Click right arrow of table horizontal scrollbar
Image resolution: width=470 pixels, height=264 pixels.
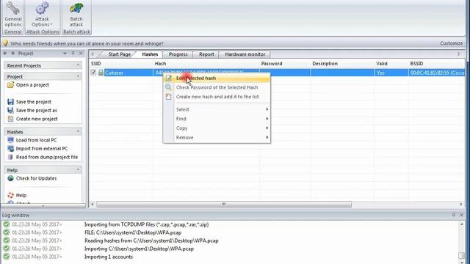[461, 204]
